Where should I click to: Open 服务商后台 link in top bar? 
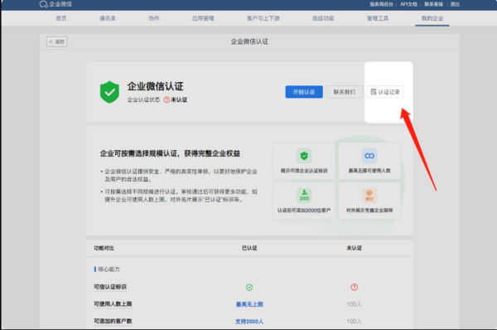coord(381,4)
